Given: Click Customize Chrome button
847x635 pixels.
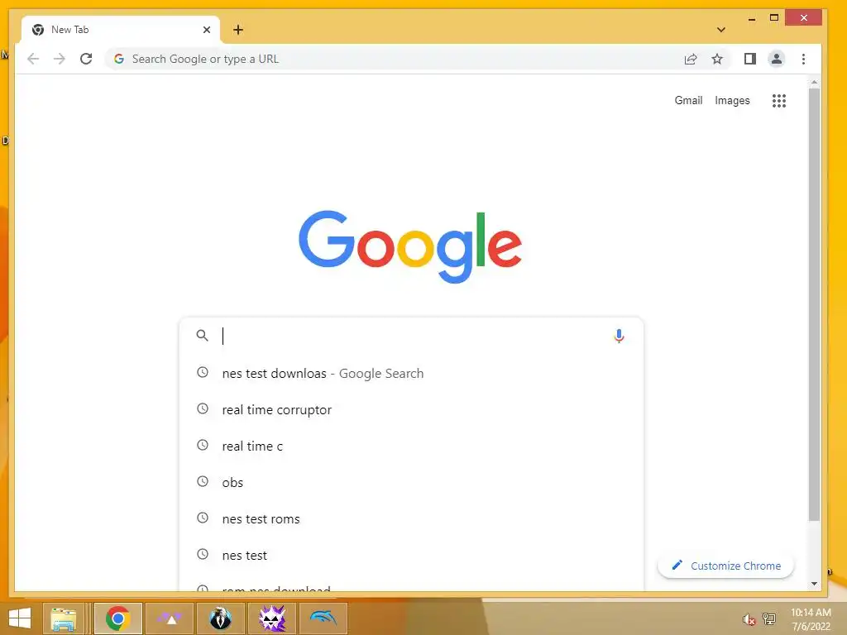Looking at the screenshot, I should click(x=725, y=566).
